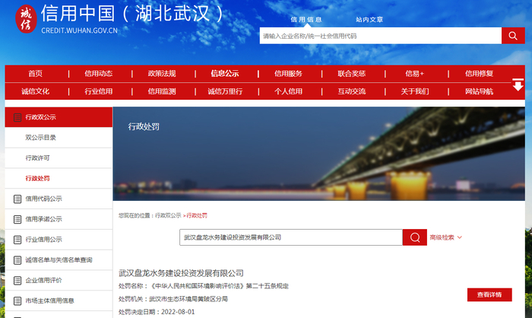
Task: Click the 行政处罚 breadcrumb link
Action: (x=197, y=215)
